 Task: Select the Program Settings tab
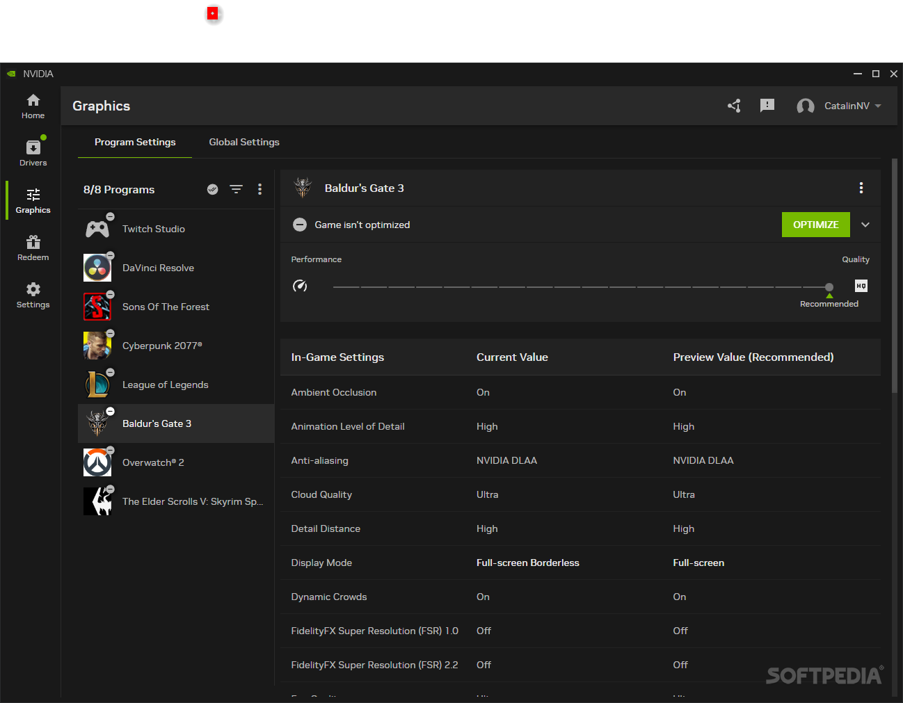point(135,142)
